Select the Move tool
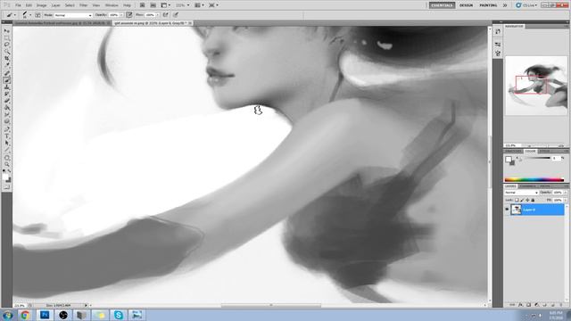571x321 pixels. click(x=7, y=31)
